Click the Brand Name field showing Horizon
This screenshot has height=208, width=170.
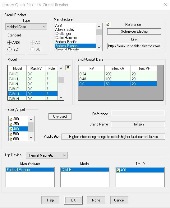click(x=138, y=124)
